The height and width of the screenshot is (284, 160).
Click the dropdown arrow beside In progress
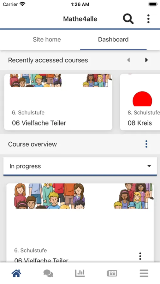[x=149, y=166]
